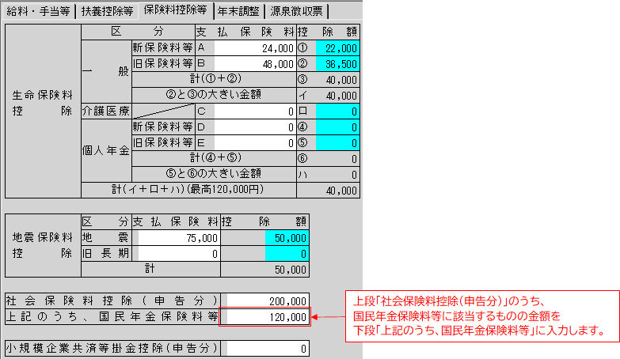Select the 保険料控除等 tab
The image size is (620, 359).
[x=175, y=10]
